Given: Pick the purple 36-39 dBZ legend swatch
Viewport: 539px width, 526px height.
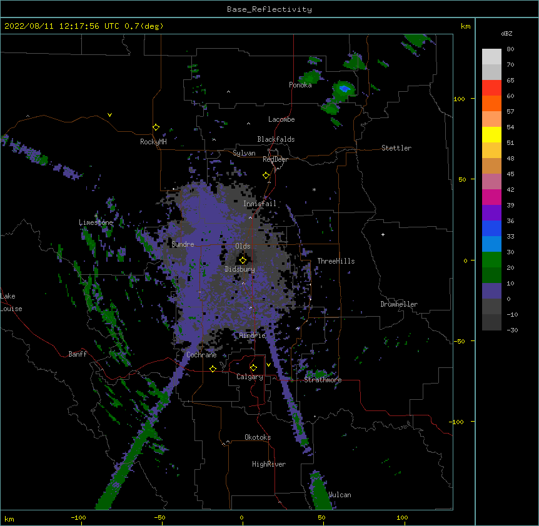Looking at the screenshot, I should 491,213.
